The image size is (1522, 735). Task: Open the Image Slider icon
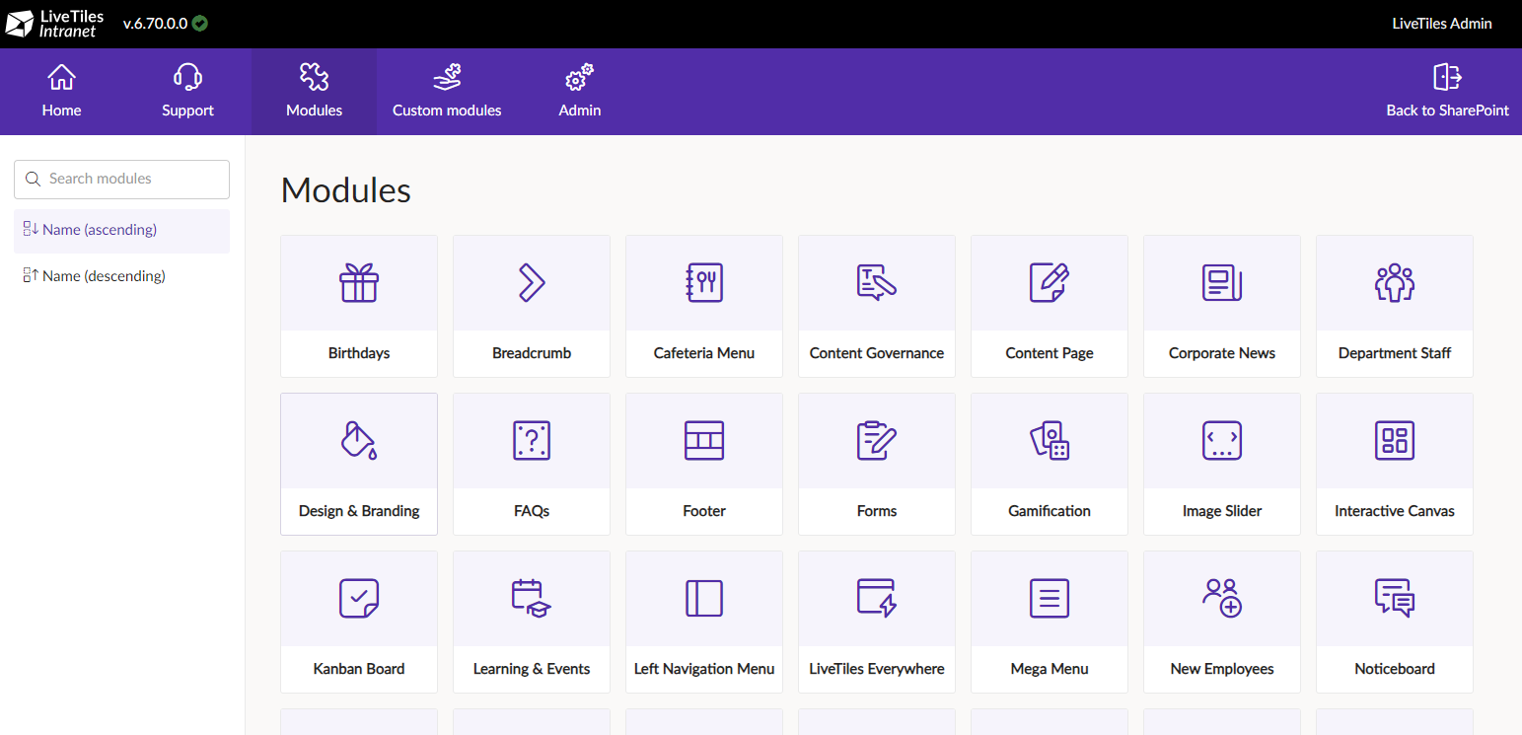coord(1222,441)
